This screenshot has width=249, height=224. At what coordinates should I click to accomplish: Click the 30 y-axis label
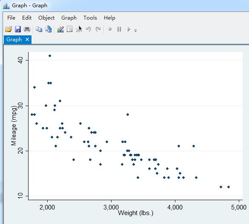click(x=21, y=106)
